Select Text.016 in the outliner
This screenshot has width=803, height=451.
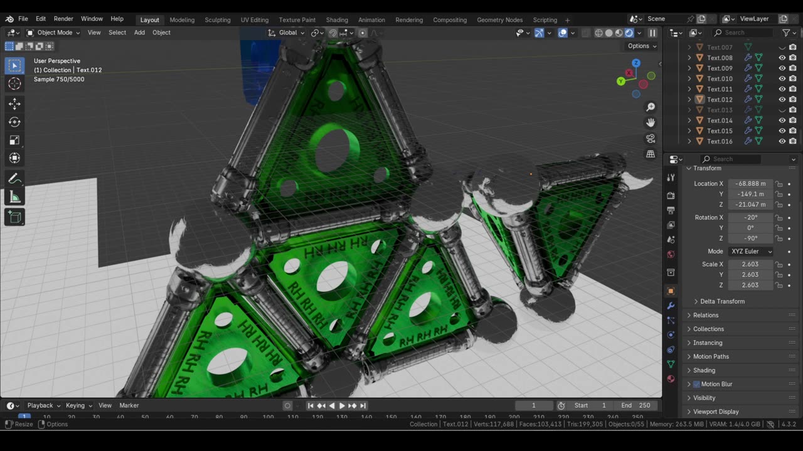pyautogui.click(x=720, y=142)
